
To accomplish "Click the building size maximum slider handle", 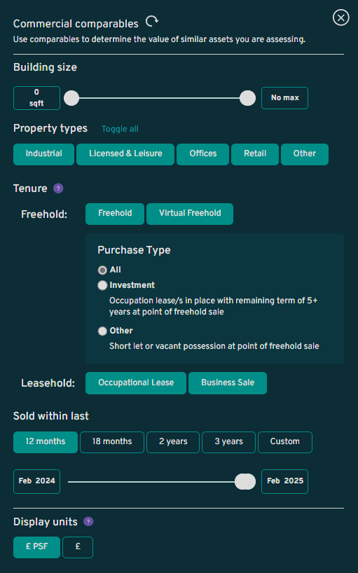I will click(x=248, y=98).
